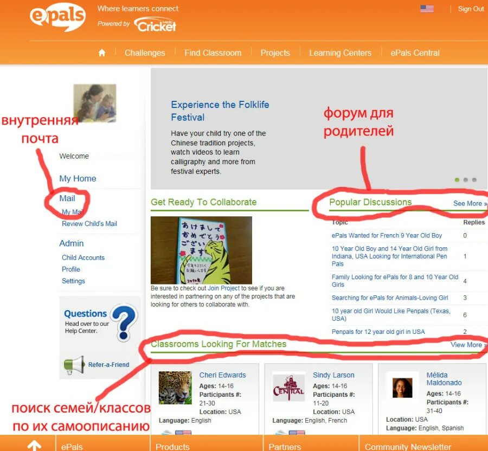Open the Learning Centers menu
The image size is (488, 451).
(x=340, y=53)
